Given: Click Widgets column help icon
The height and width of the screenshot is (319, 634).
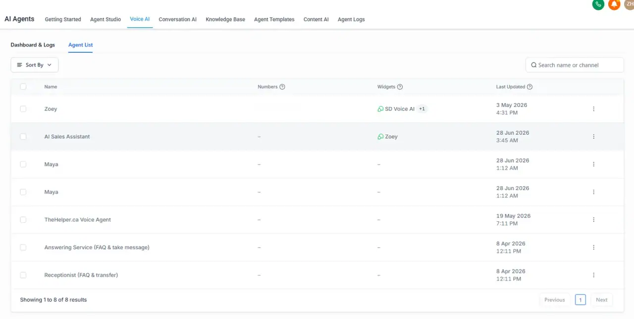Looking at the screenshot, I should click(x=400, y=87).
